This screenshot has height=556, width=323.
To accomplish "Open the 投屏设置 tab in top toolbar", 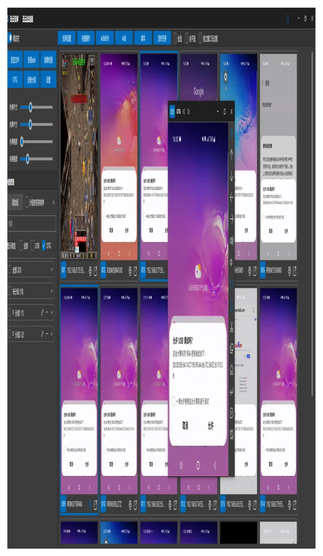I will coord(67,38).
